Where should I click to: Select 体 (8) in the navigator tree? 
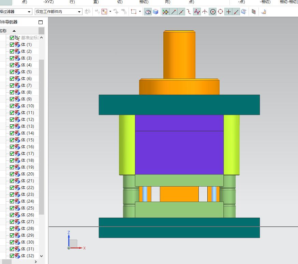point(26,92)
